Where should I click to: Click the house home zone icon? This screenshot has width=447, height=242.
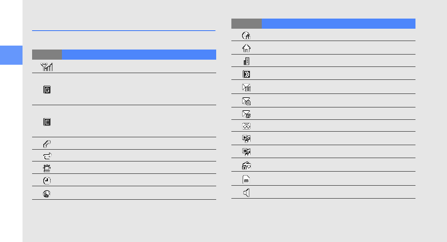point(246,48)
